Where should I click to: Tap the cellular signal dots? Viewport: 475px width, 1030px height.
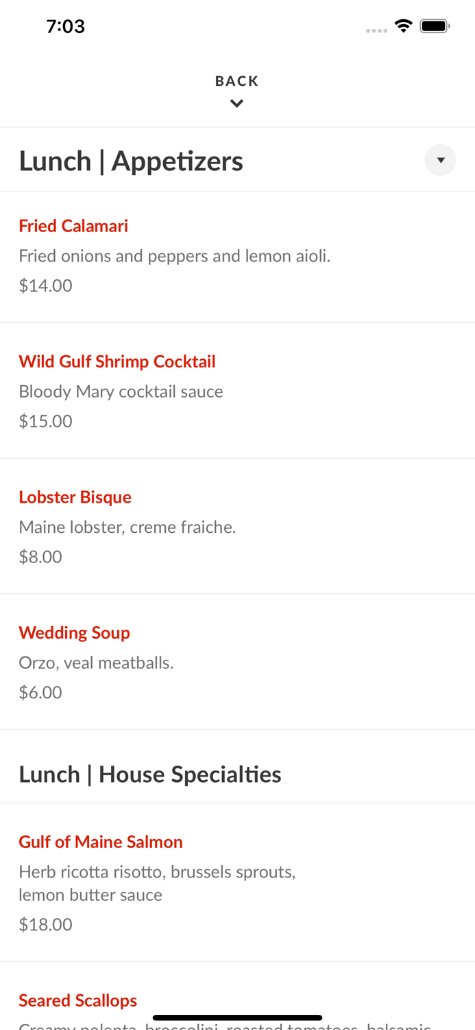coord(376,30)
